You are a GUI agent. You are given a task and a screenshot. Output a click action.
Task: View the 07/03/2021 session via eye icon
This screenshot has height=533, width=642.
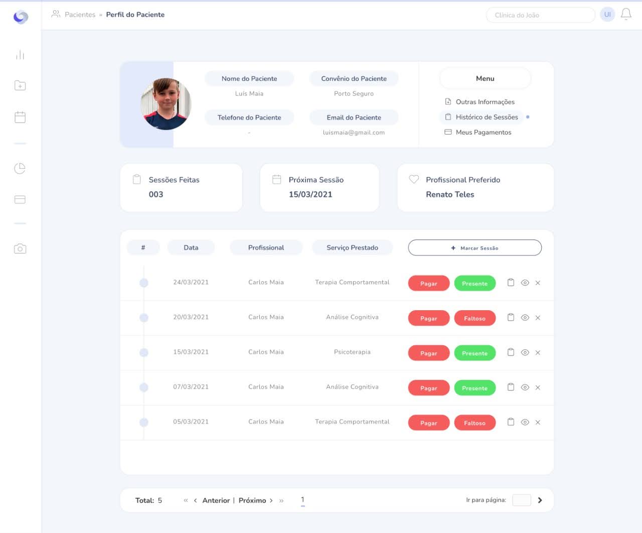point(525,387)
